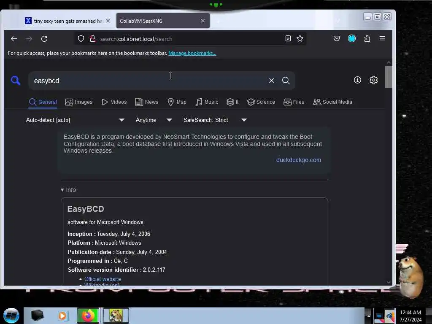
Task: Switch to Map category
Action: 177,102
